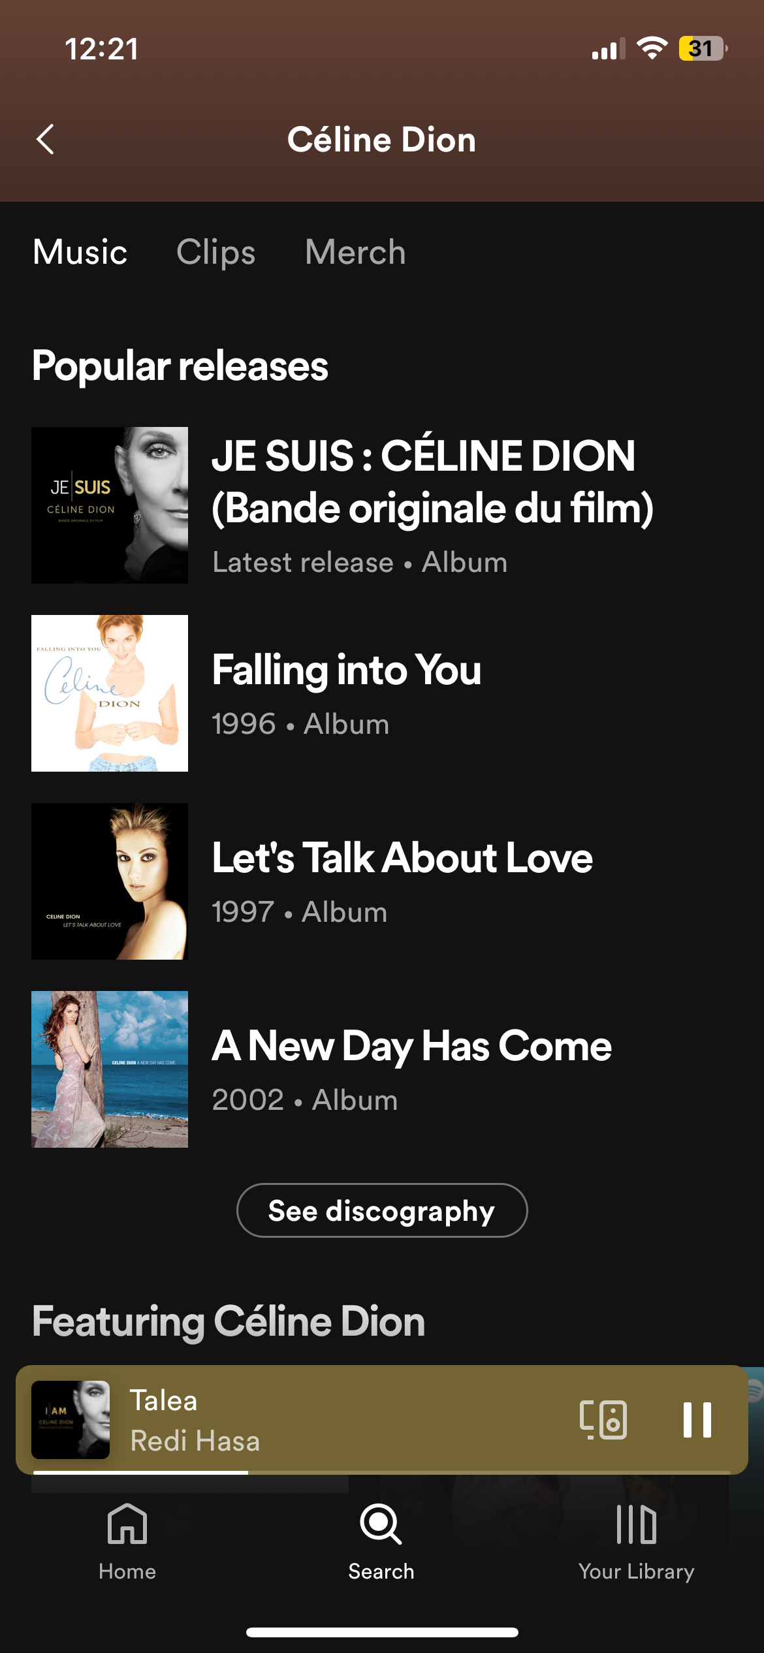Open Let's Talk About Love album
764x1653 pixels.
pos(402,858)
